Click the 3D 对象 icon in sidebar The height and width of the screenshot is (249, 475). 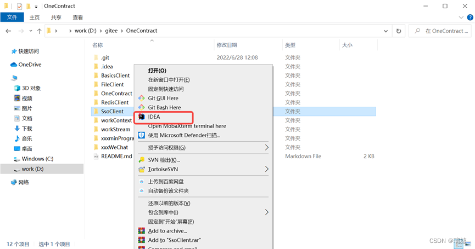(x=17, y=88)
